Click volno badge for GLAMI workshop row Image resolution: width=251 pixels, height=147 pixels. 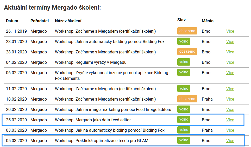click(184, 140)
